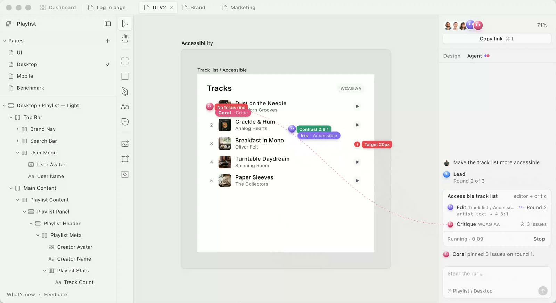
Task: Select the Image insert tool
Action: 125,144
